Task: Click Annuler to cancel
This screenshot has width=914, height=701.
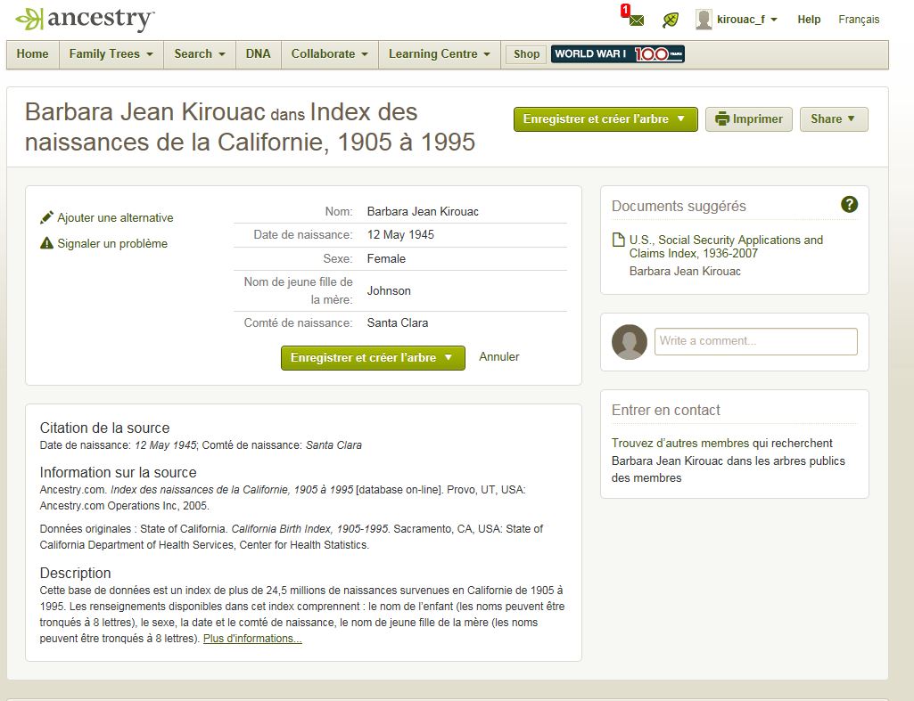Action: pyautogui.click(x=499, y=357)
